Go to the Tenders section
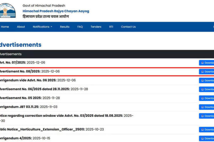 96,27
